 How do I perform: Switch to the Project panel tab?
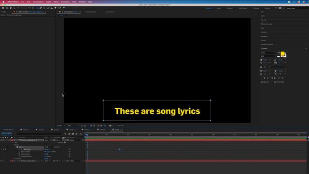4,12
